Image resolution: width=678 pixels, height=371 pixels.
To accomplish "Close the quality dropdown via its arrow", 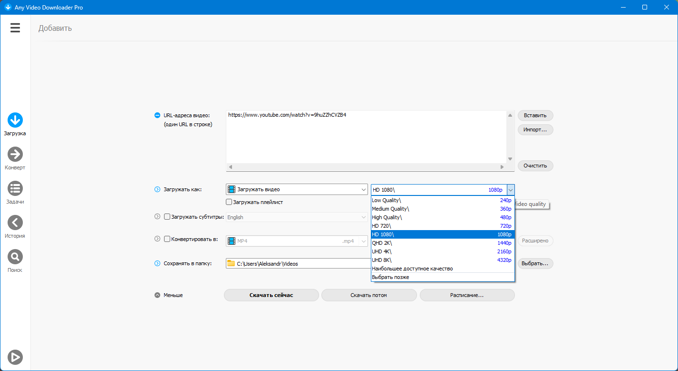I will 511,190.
